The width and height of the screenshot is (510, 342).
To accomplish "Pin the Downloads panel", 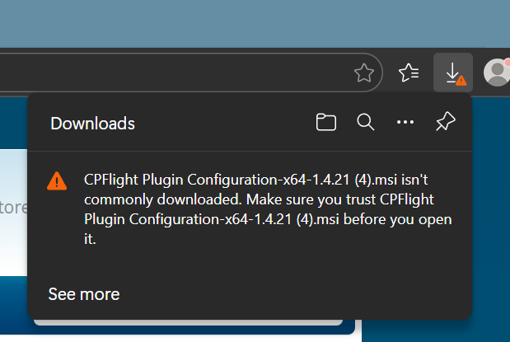I will 445,123.
